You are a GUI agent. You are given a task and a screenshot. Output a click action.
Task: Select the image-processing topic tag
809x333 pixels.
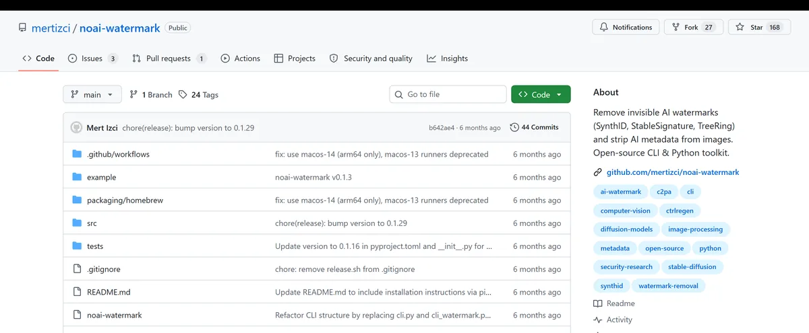coord(696,229)
